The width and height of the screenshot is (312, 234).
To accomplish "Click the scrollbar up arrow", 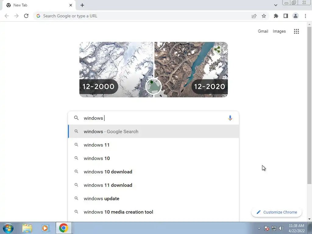I will point(309,24).
